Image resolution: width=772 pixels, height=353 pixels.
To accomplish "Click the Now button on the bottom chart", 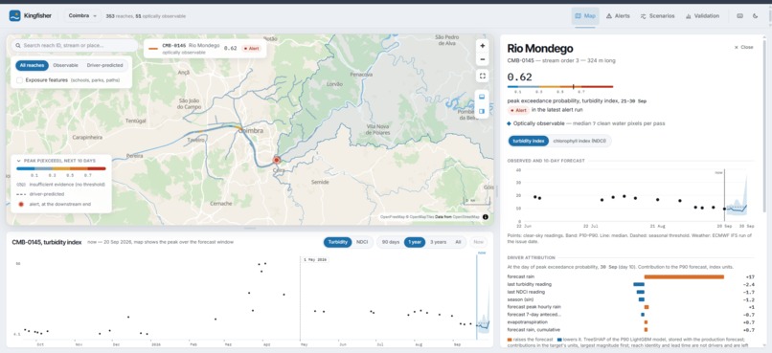I will [x=478, y=242].
